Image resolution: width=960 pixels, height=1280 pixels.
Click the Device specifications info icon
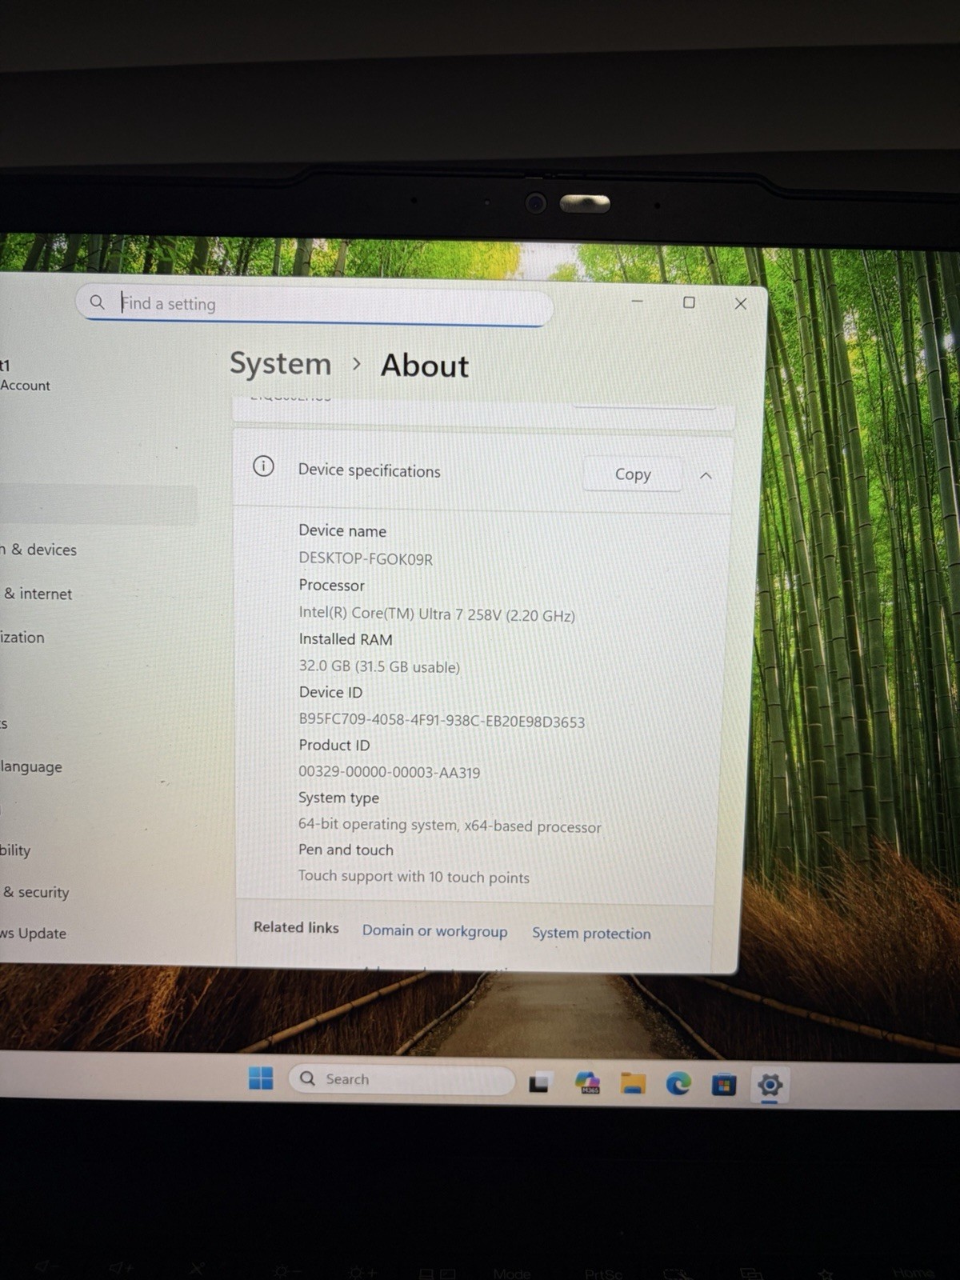(263, 466)
